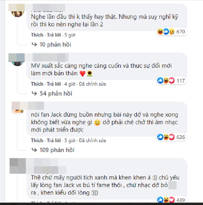
Task: Click the 5 giờ timestamp of first comment
Action: pyautogui.click(x=70, y=35)
